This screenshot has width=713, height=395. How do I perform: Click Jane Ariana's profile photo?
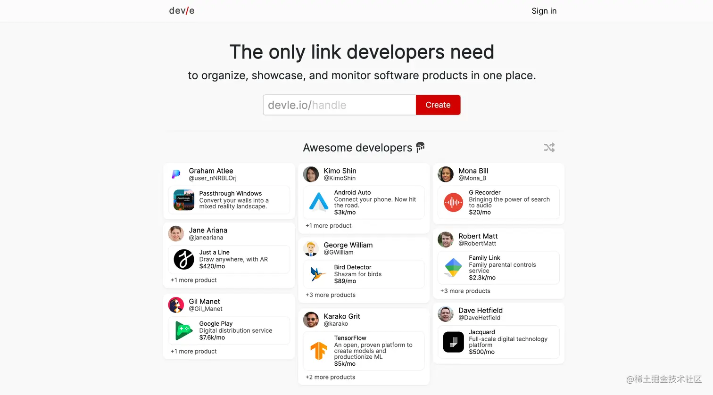(x=176, y=233)
